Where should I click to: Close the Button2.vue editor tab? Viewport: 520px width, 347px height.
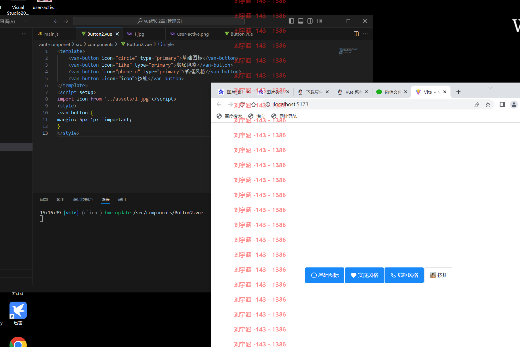[117, 34]
